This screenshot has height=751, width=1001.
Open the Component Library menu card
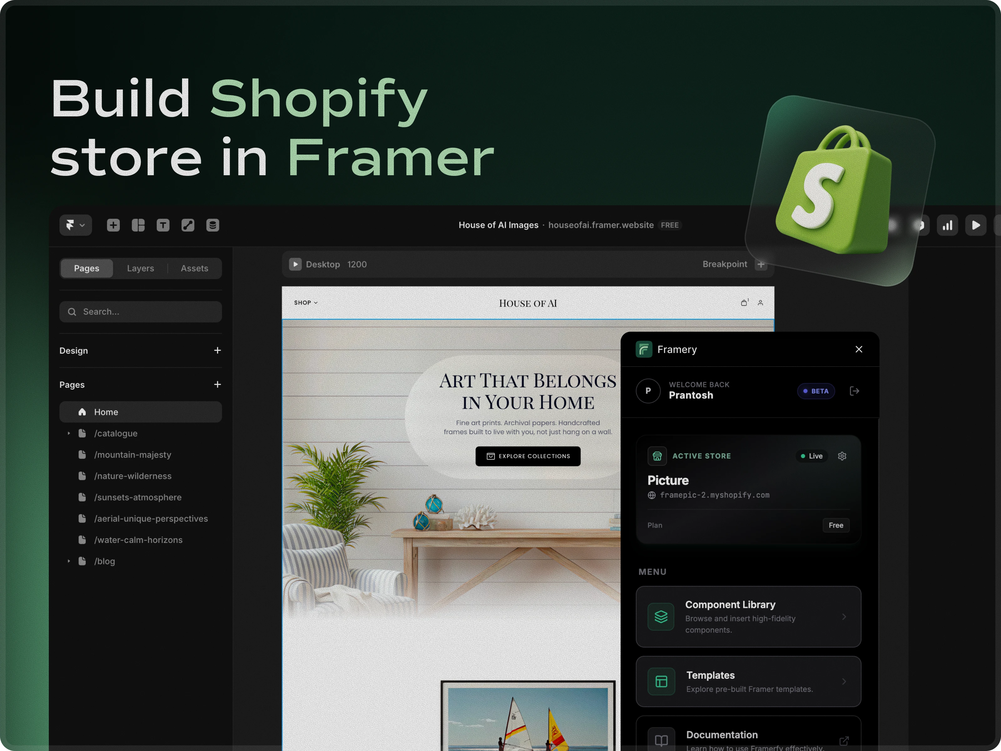pos(748,616)
